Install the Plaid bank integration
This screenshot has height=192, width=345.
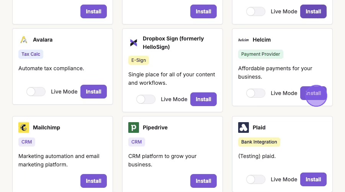click(313, 179)
